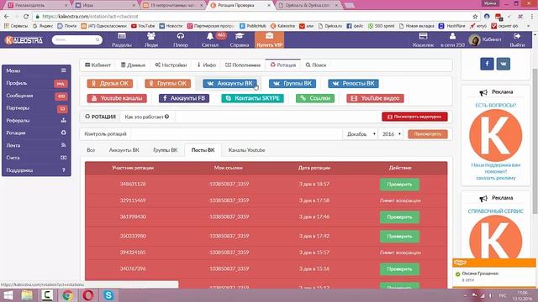Switch to the Поиск tab

[x=316, y=65]
